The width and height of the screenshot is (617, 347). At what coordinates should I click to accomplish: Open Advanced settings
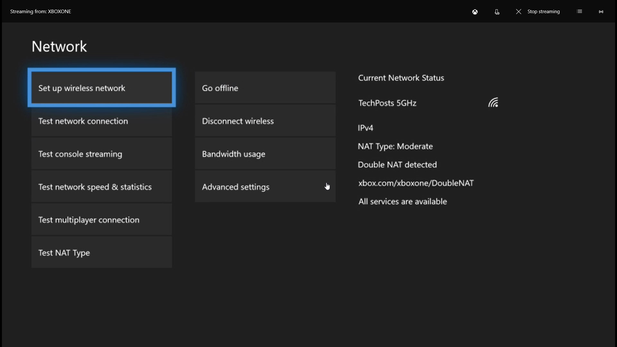[x=265, y=187]
